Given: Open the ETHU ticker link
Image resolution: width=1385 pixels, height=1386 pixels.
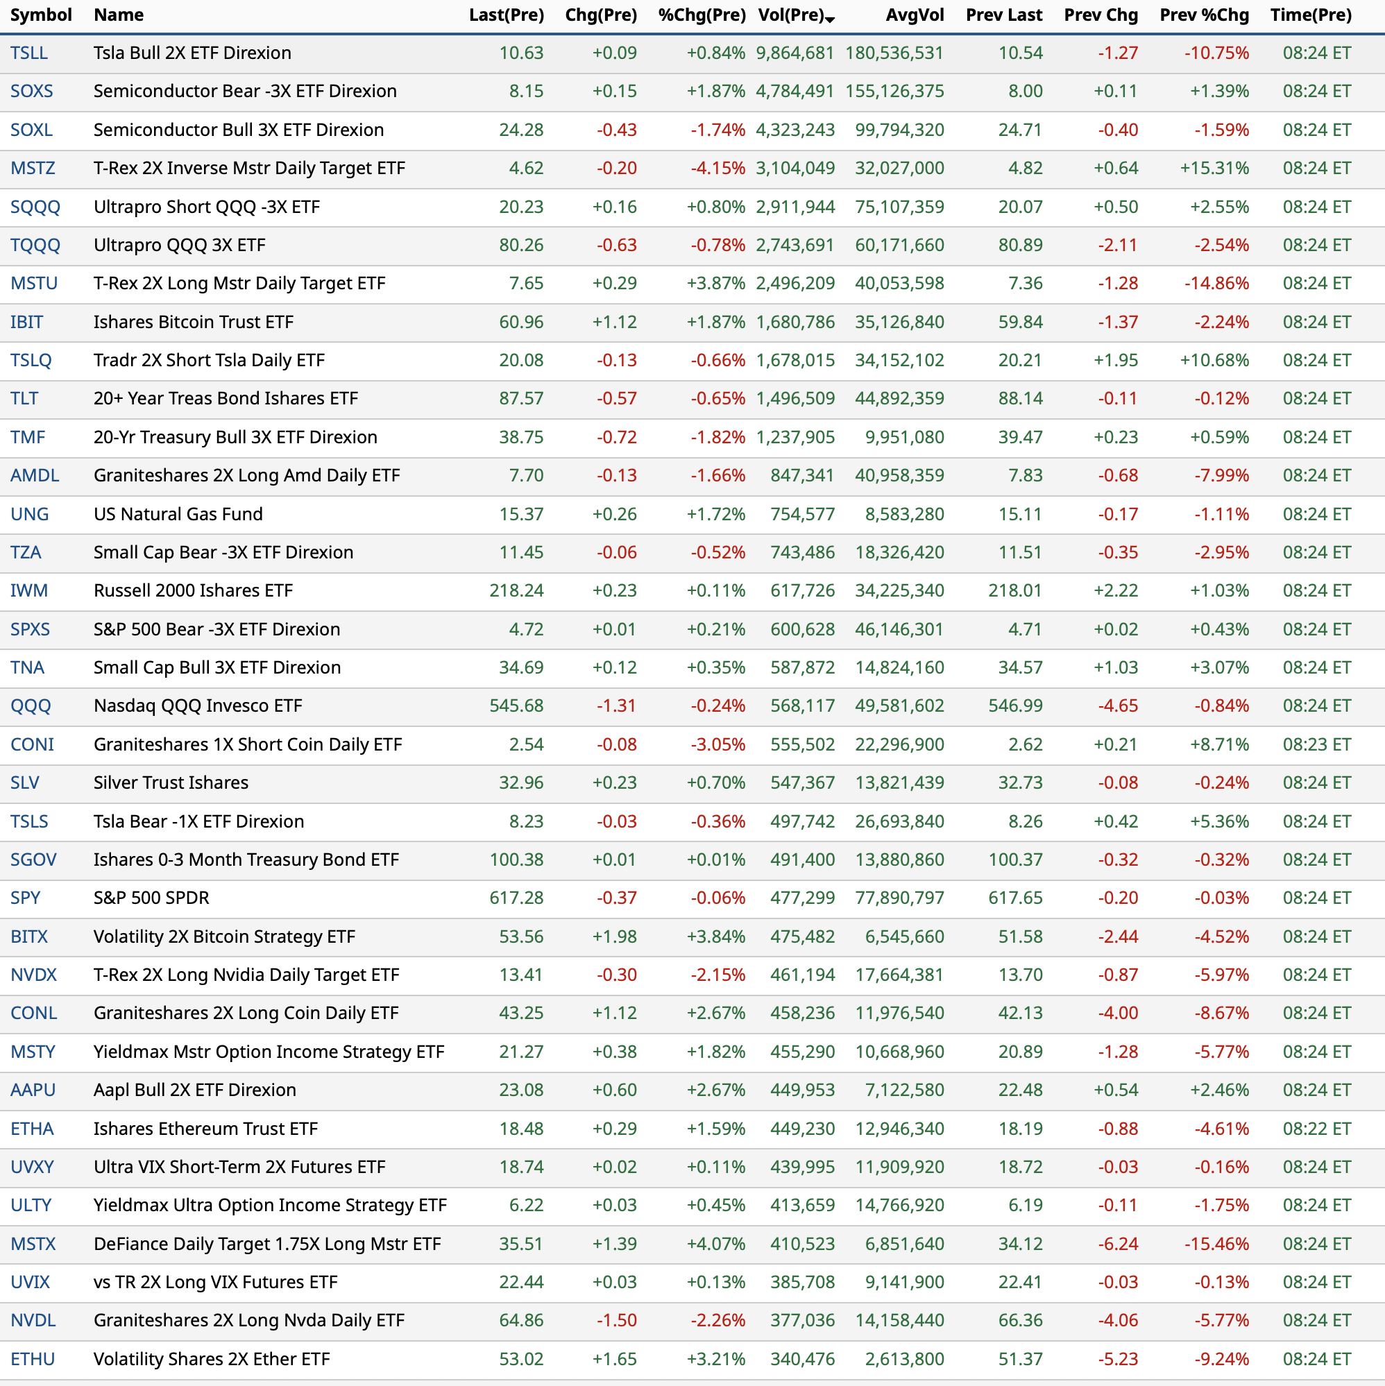Looking at the screenshot, I should [33, 1360].
